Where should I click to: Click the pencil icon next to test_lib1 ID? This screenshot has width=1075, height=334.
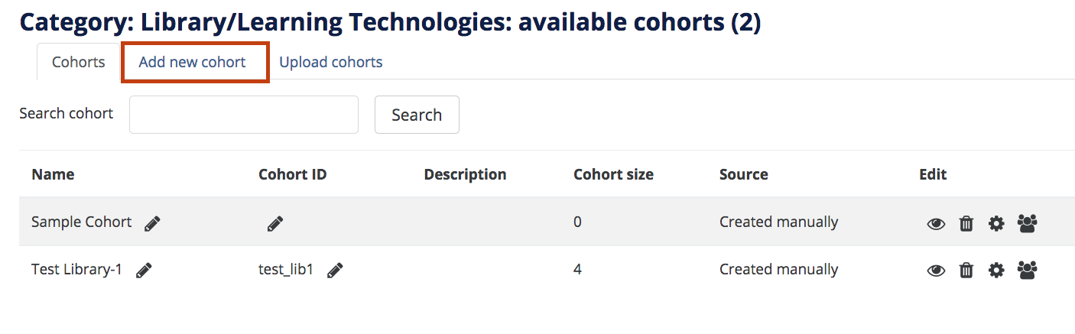click(335, 271)
